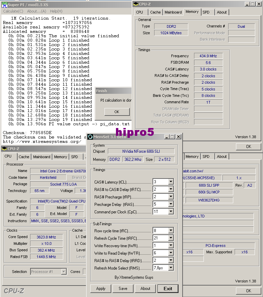Click OK in the PI calculation Finish dialog
Screen dimensions: 263x297
[x=117, y=112]
